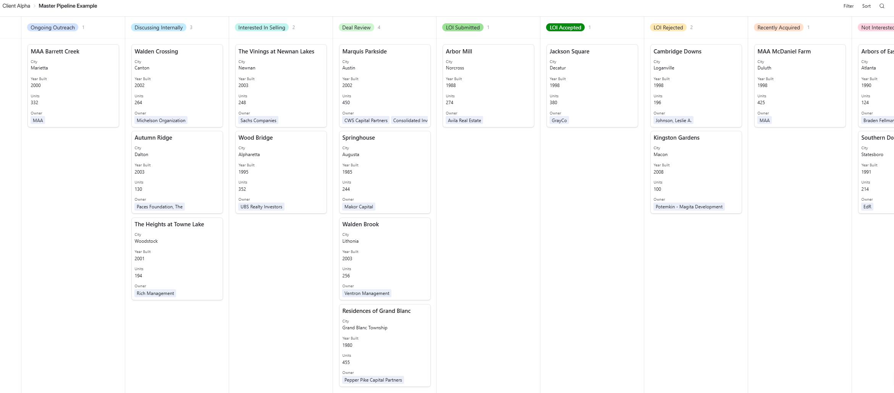Screen dimensions: 894x393
Task: Select the Ongoing Outreach status pill
Action: 52,27
